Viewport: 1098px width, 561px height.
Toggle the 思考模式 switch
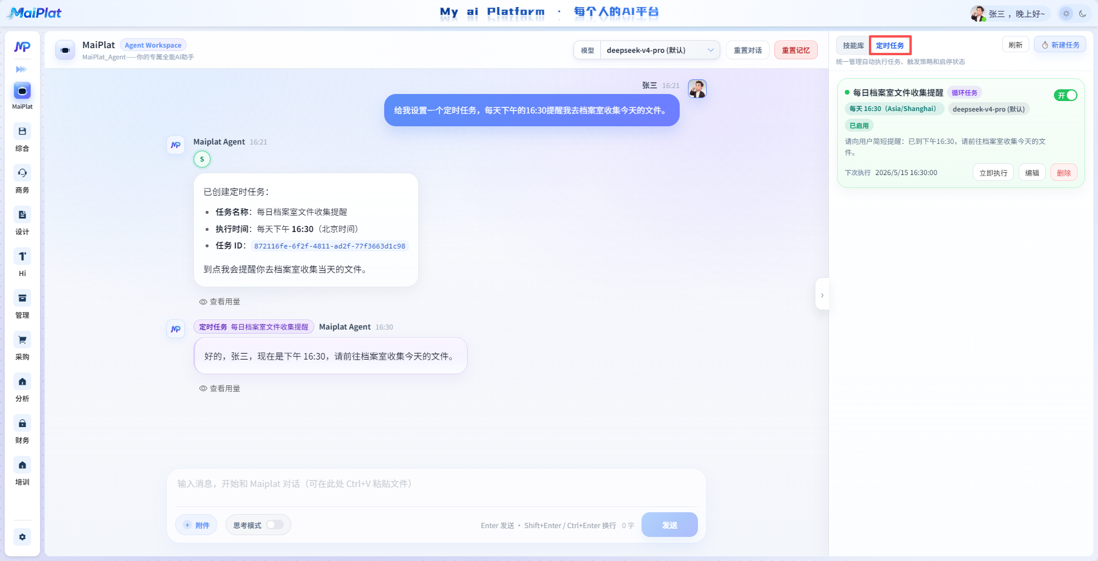pos(275,525)
